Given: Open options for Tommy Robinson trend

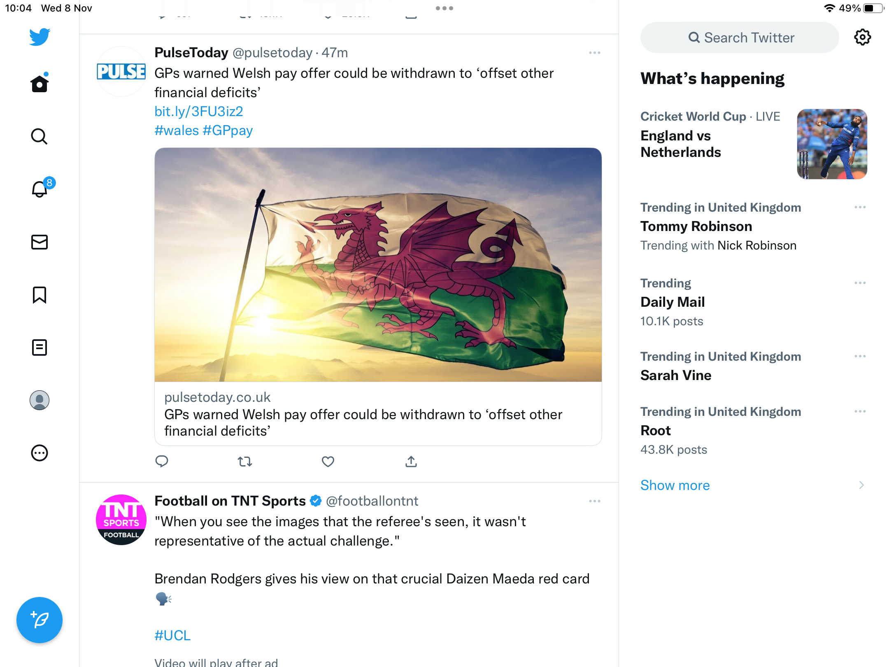Looking at the screenshot, I should pyautogui.click(x=860, y=207).
